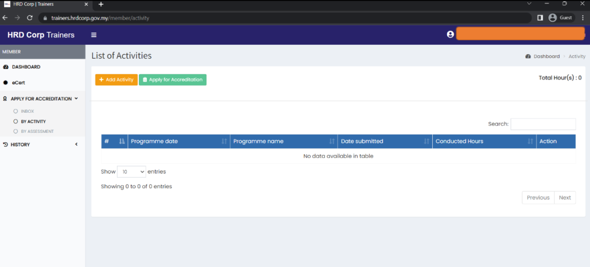Open browser three-dot menu

[x=583, y=18]
